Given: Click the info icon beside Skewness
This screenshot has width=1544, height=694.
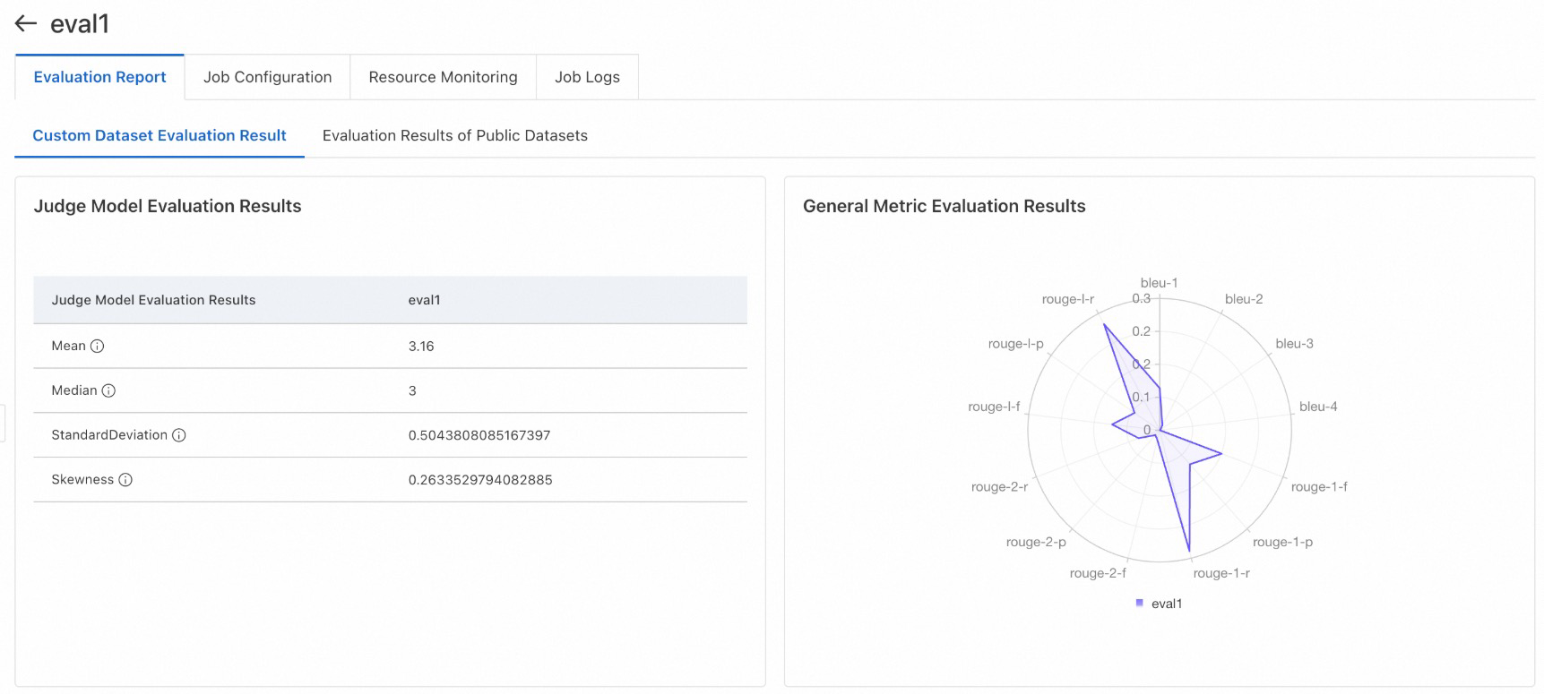Looking at the screenshot, I should (125, 480).
